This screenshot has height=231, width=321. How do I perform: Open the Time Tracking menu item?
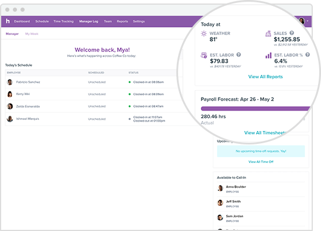63,21
